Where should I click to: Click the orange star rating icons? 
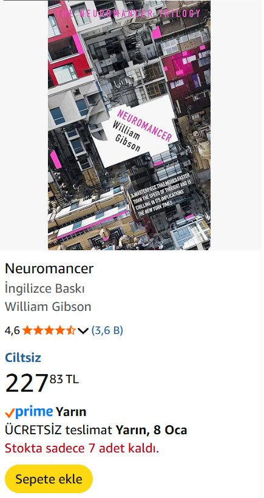point(49,330)
